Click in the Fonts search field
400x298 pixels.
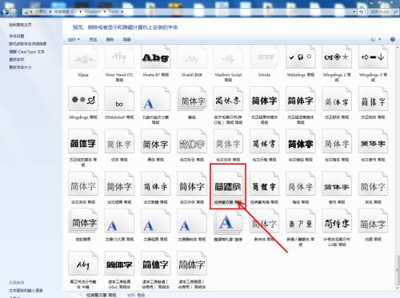(381, 12)
